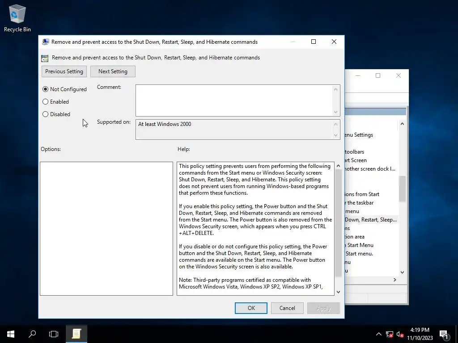458x343 pixels.
Task: Click the Supported on field
Action: (233, 130)
